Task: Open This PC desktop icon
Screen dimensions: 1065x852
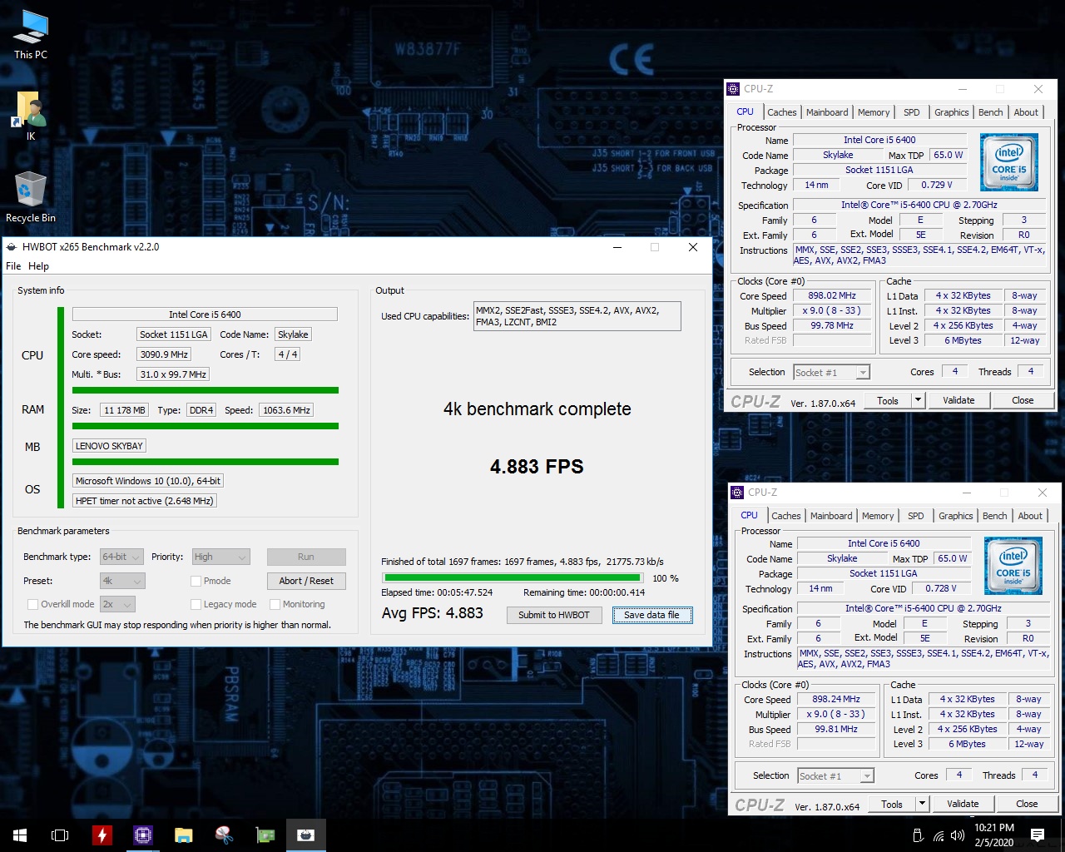Action: (31, 35)
